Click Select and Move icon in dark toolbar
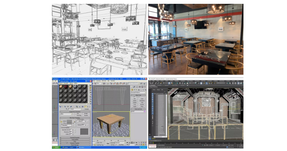 180,83
